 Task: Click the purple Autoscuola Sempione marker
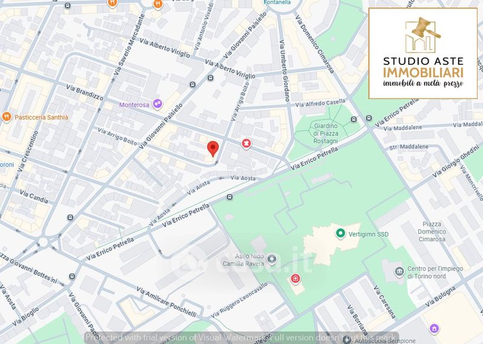click(434, 328)
